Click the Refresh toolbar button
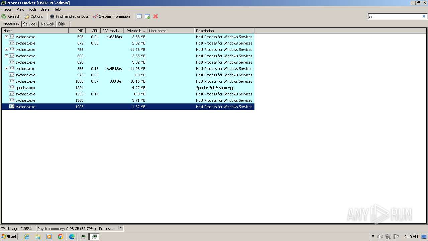 [x=11, y=16]
